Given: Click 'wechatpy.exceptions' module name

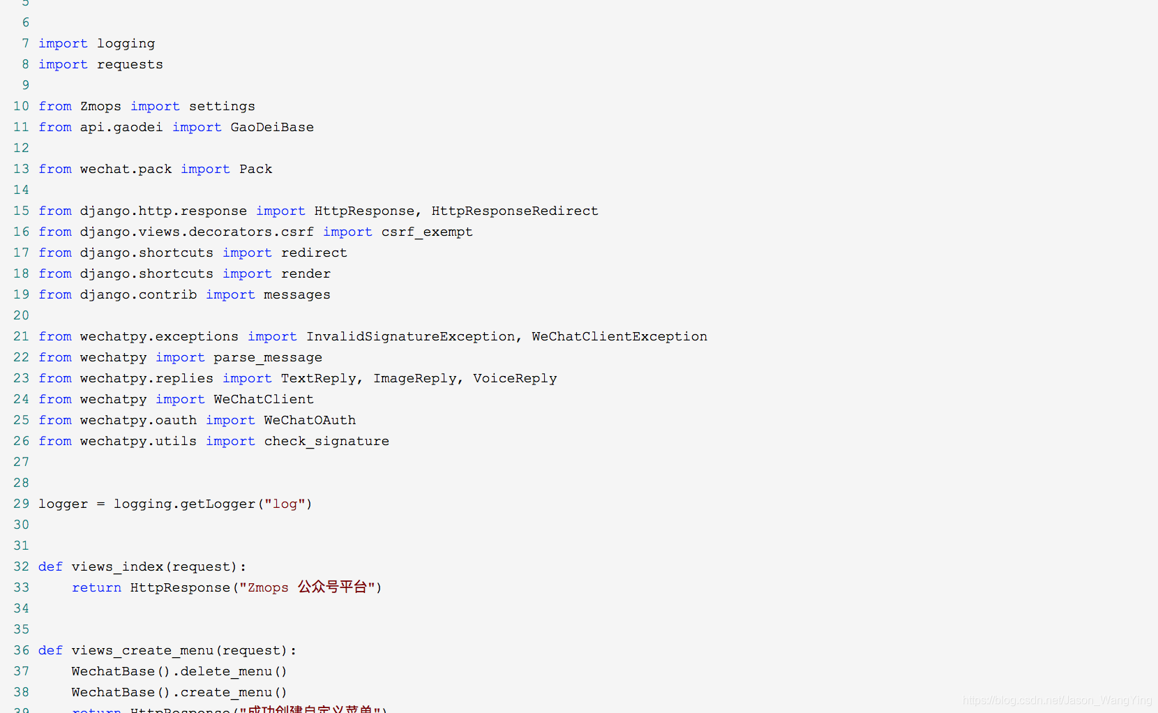Looking at the screenshot, I should [159, 336].
